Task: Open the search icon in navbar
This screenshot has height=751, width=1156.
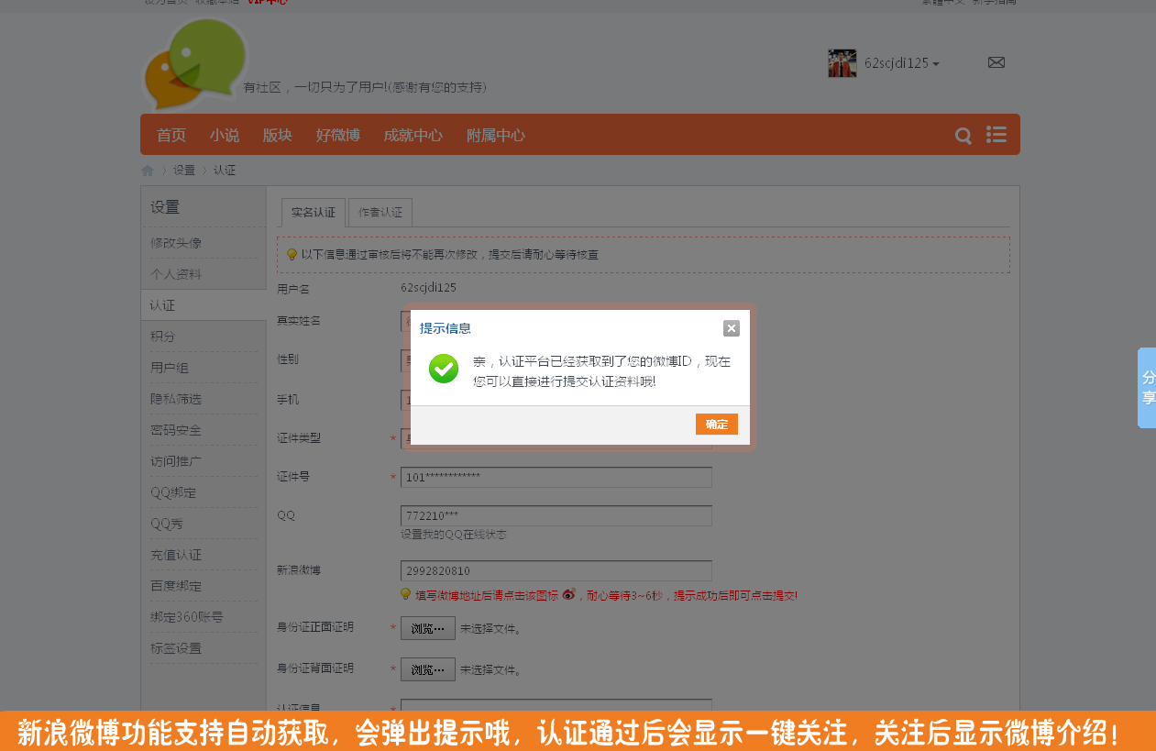Action: [963, 136]
